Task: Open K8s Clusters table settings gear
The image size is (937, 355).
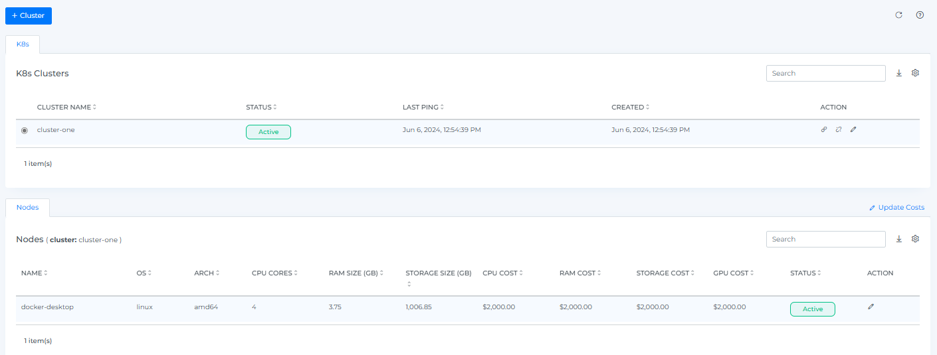Action: pyautogui.click(x=915, y=73)
